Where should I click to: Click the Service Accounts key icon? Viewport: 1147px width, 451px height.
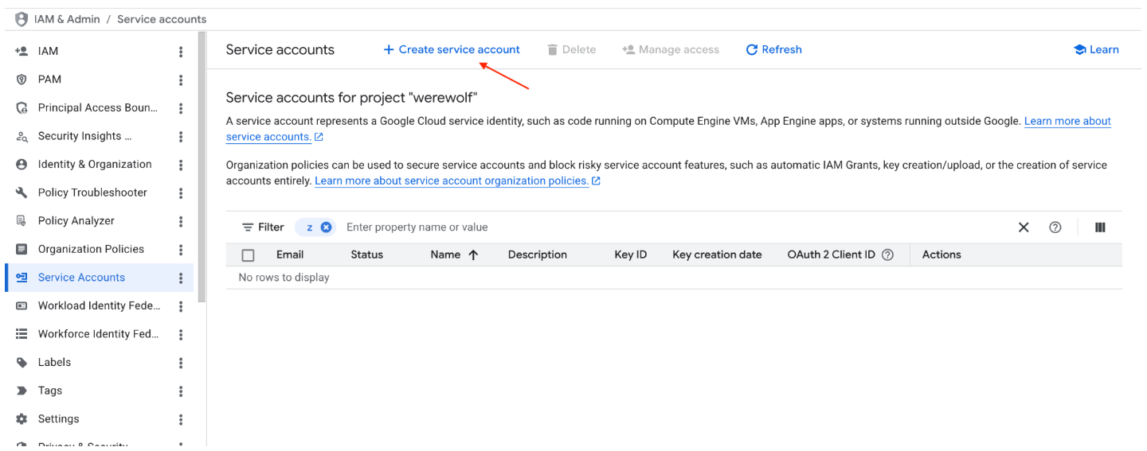(x=22, y=278)
